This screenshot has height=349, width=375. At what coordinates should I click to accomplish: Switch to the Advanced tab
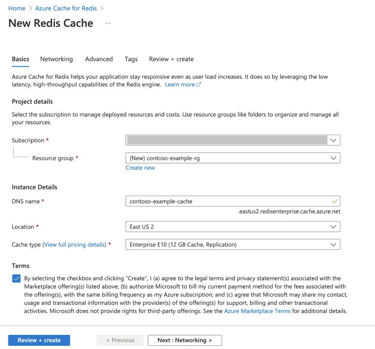point(99,59)
